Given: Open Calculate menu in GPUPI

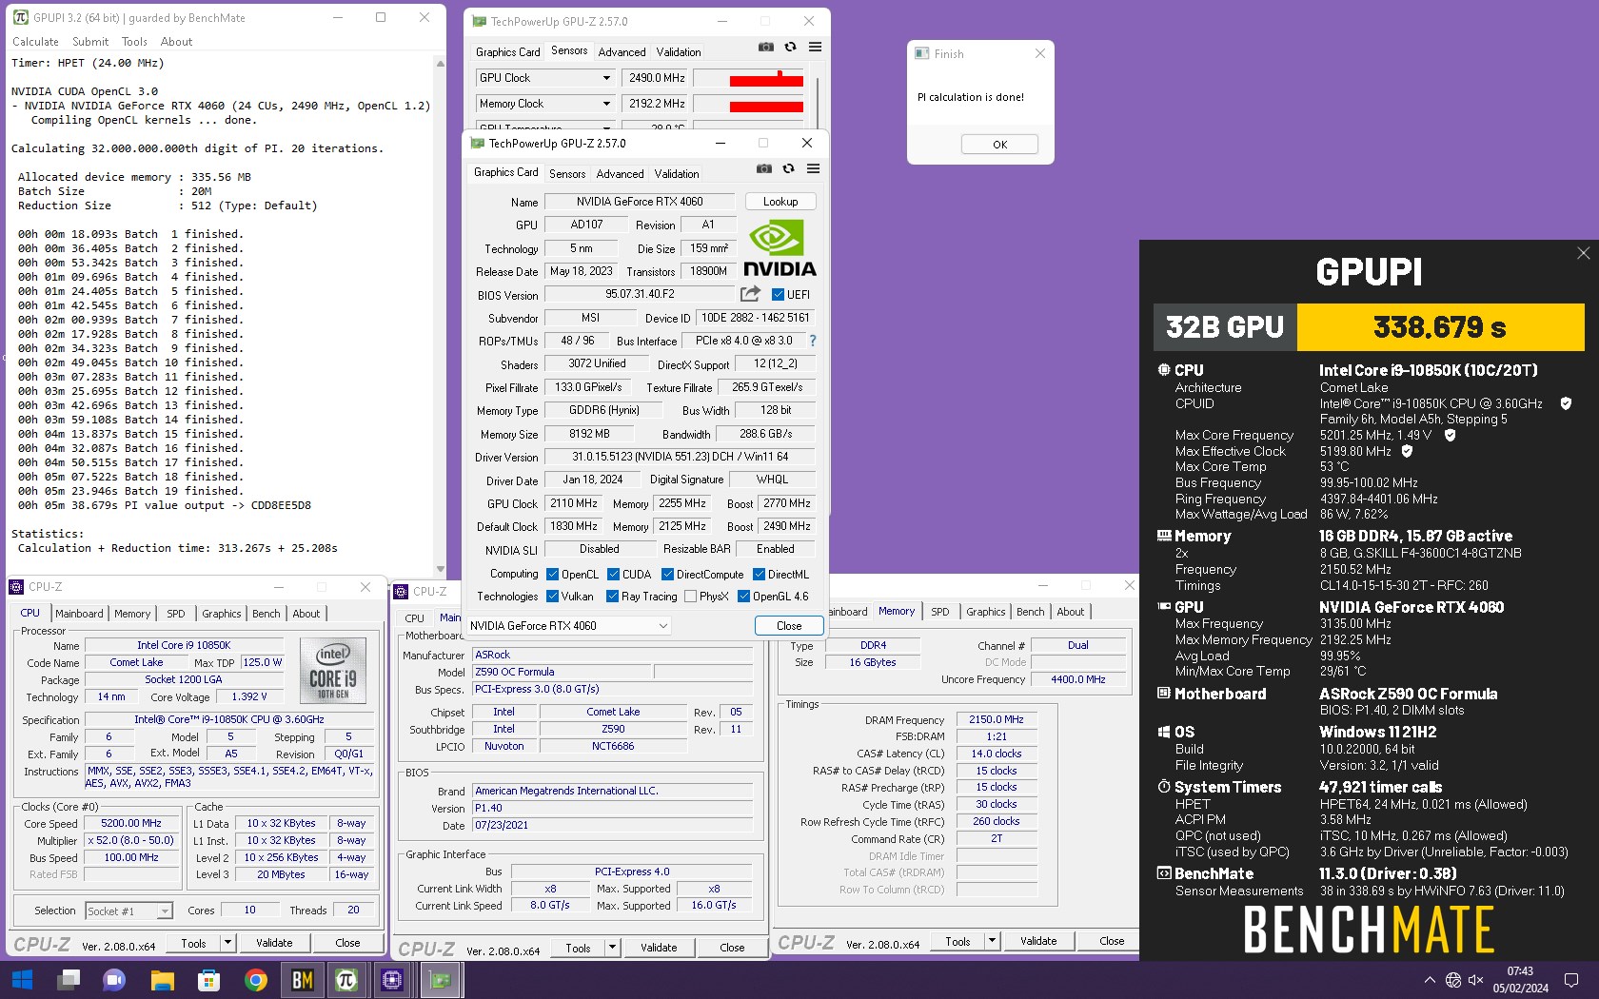Looking at the screenshot, I should click(35, 42).
